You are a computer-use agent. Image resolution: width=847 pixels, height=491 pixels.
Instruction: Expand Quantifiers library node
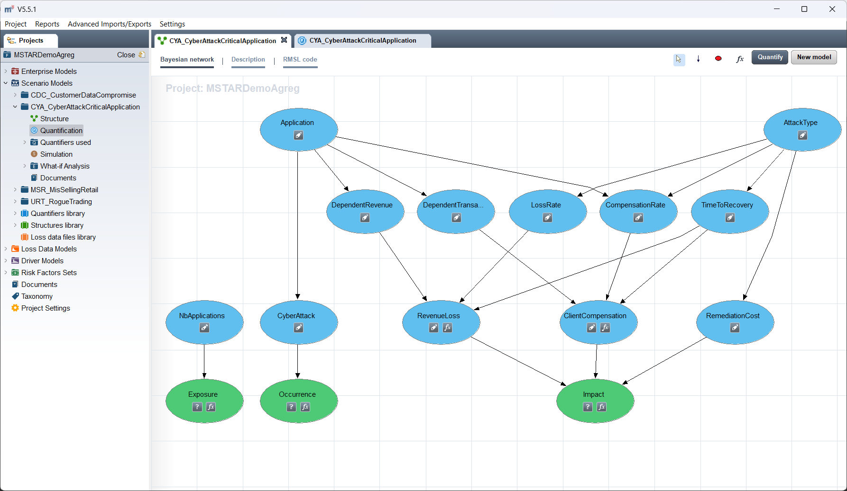coord(15,214)
